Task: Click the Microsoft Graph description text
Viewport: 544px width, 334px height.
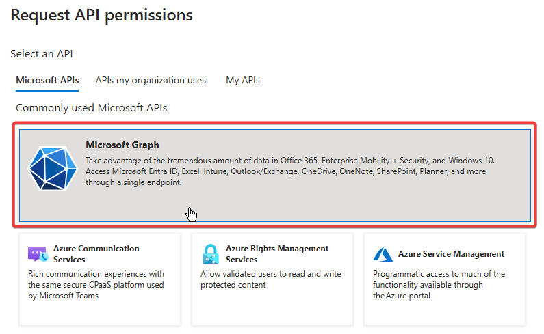Action: click(290, 171)
